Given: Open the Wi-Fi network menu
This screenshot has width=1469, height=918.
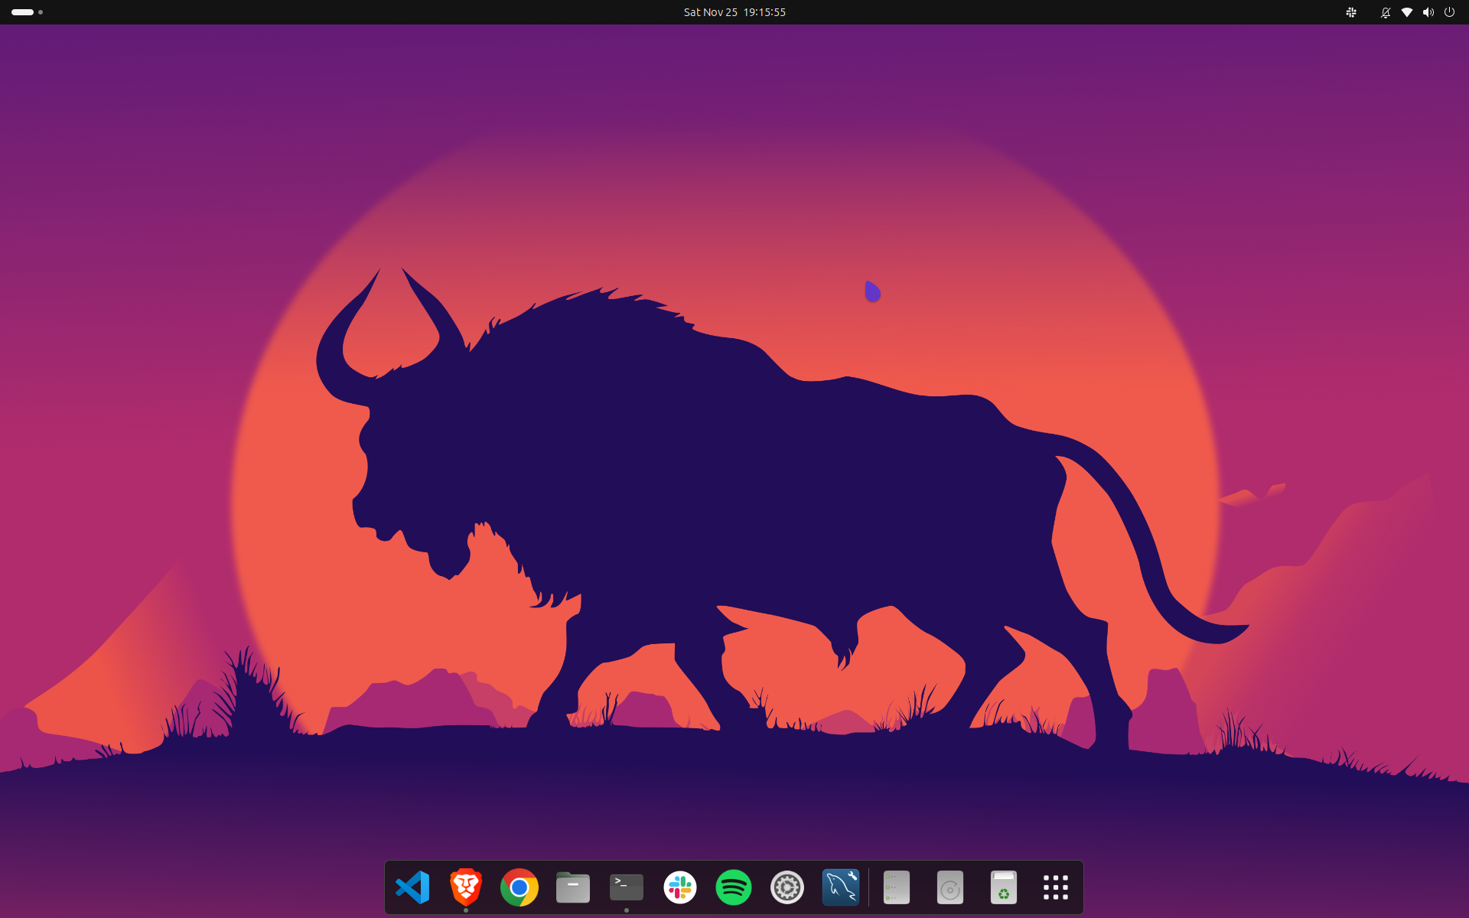Looking at the screenshot, I should tap(1407, 12).
